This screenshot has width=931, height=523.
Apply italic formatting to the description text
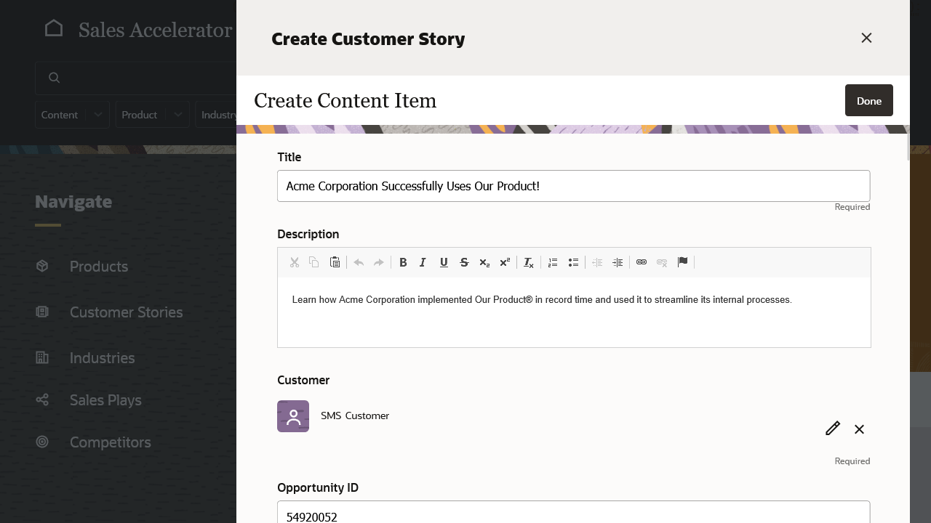[423, 262]
